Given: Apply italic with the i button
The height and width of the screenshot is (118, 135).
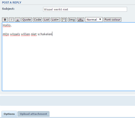Looking at the screenshot, I should pos(11,20).
